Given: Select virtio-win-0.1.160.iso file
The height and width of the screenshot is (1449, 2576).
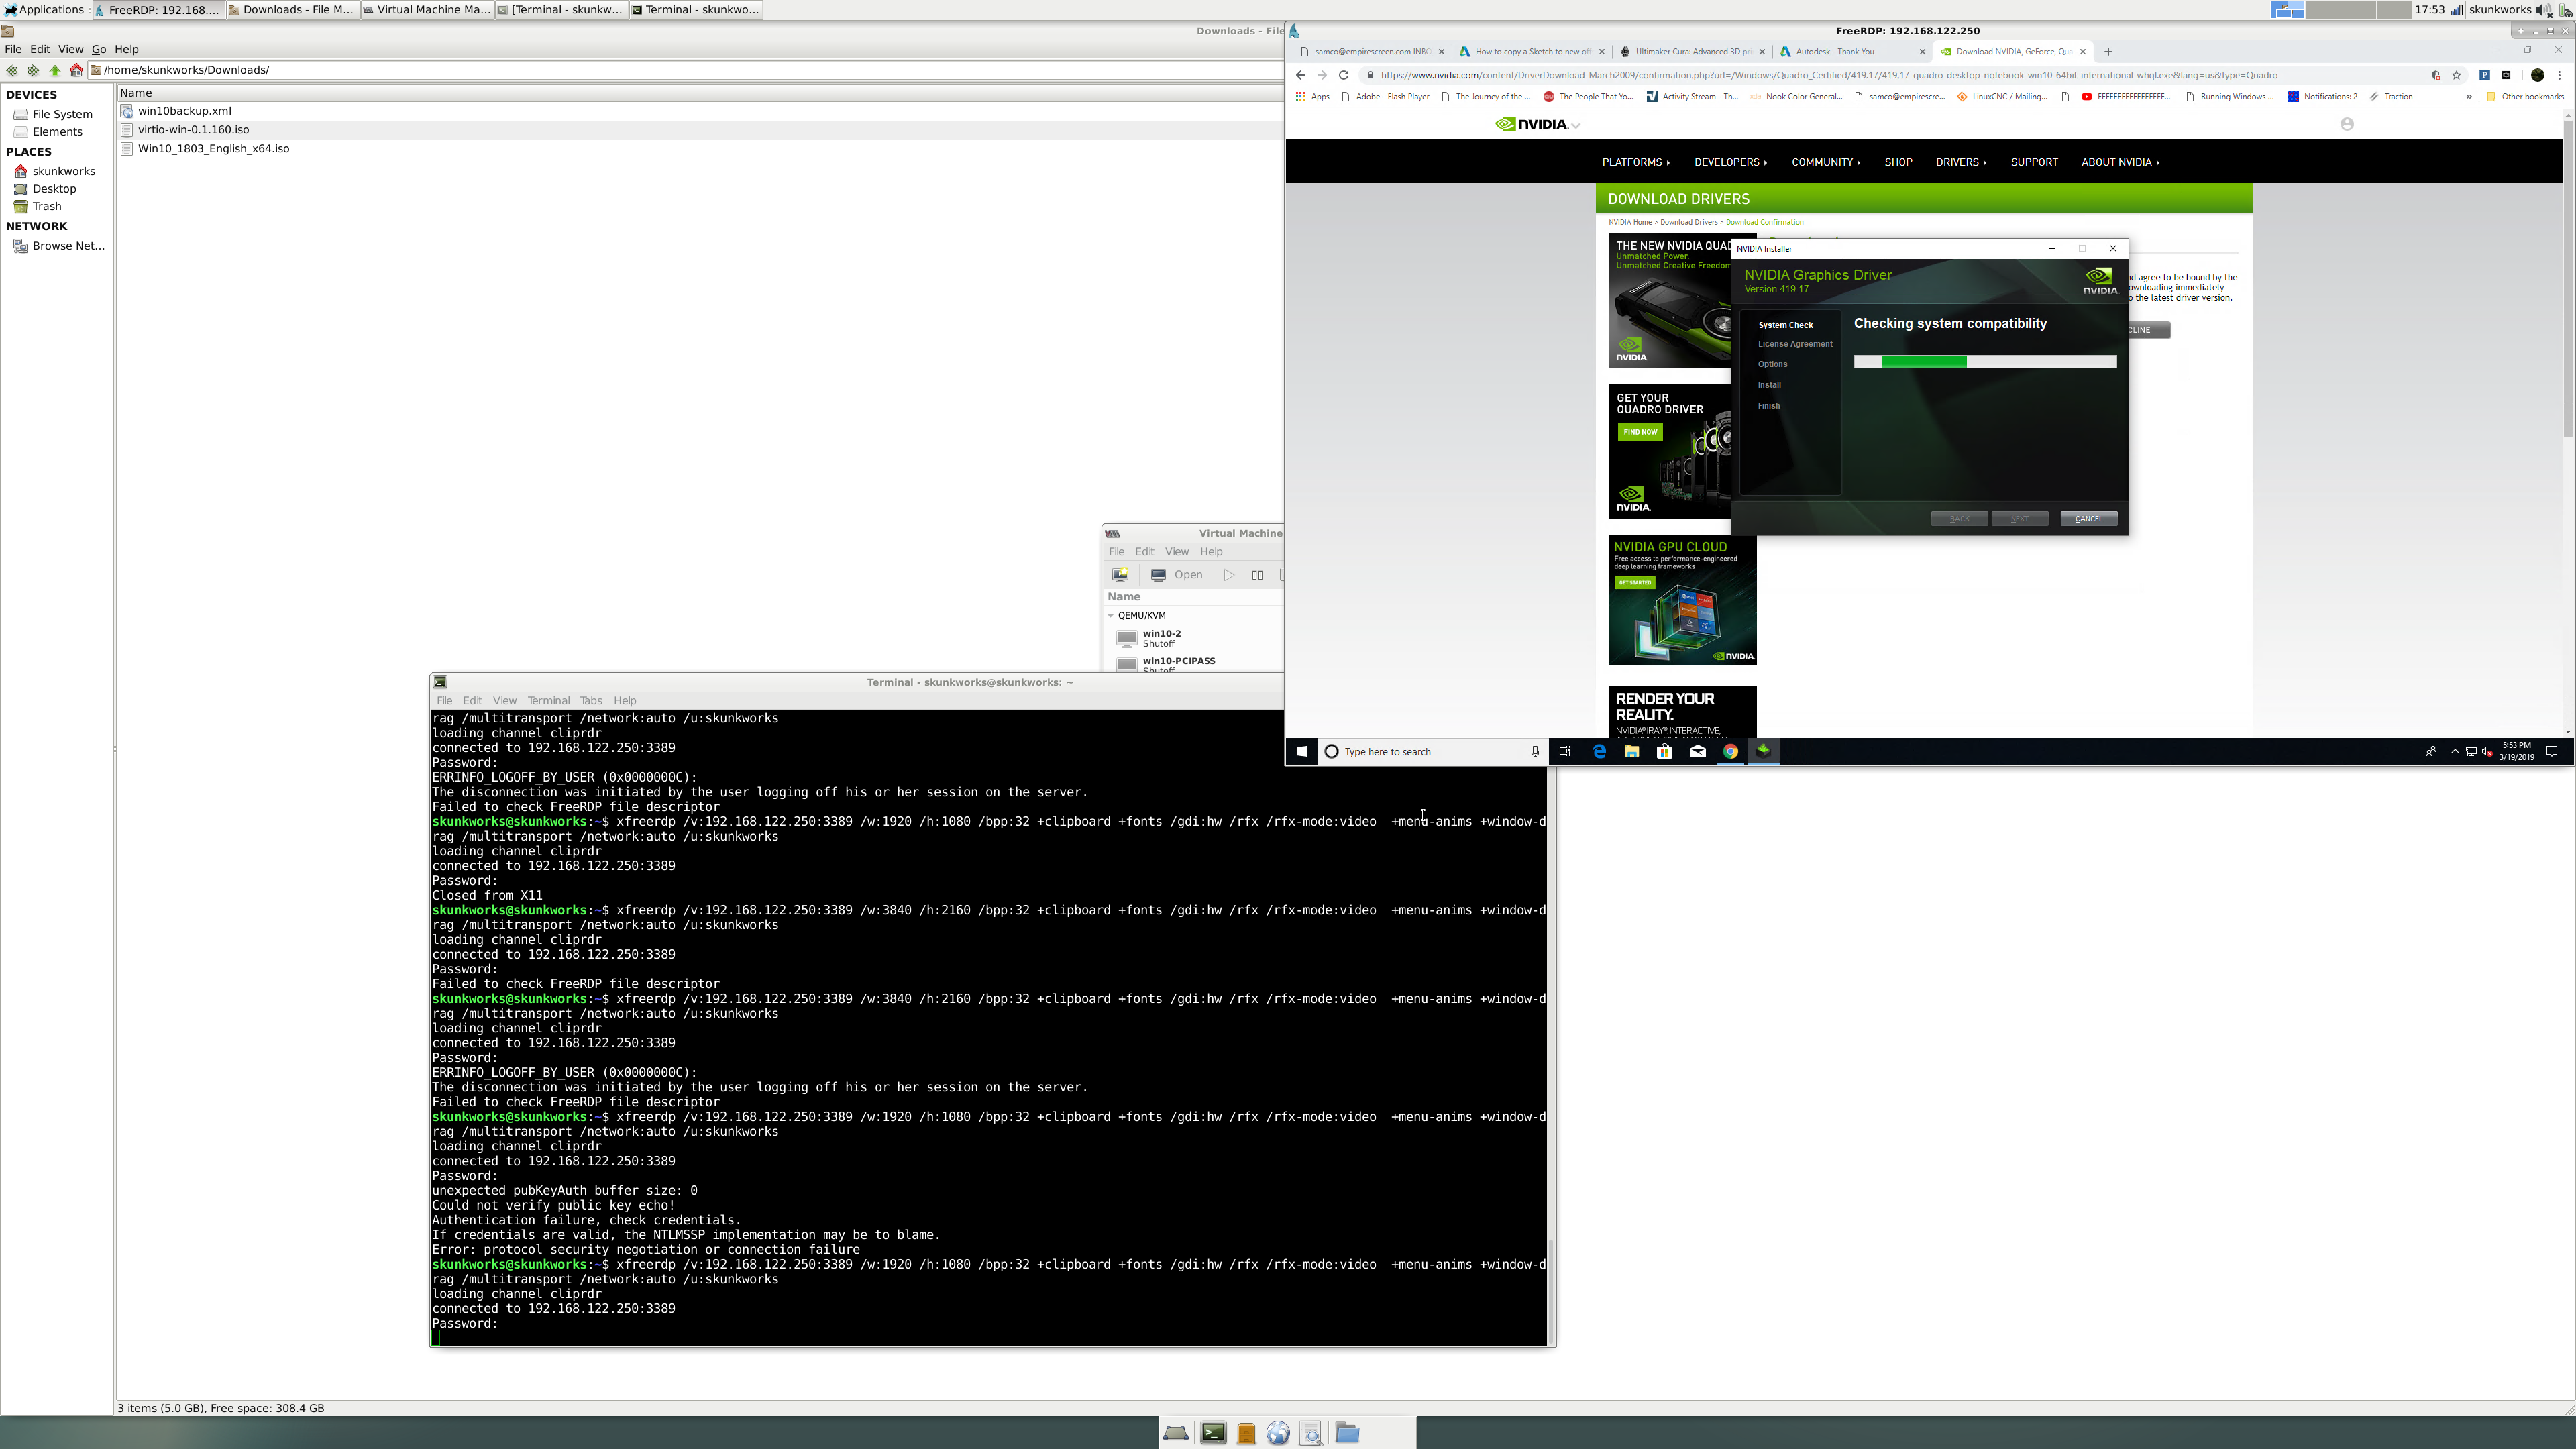Looking at the screenshot, I should (193, 130).
